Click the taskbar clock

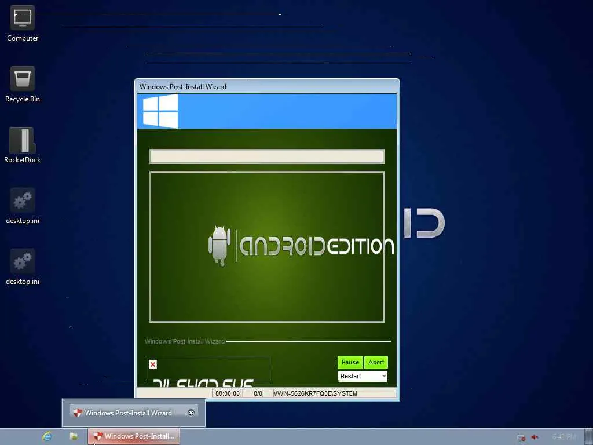point(564,437)
